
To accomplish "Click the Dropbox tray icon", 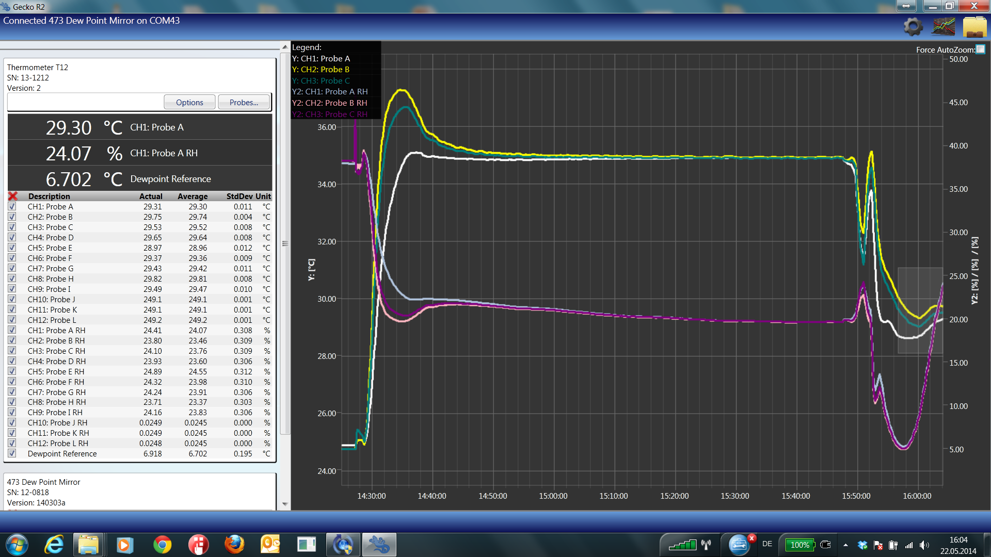I will (862, 545).
